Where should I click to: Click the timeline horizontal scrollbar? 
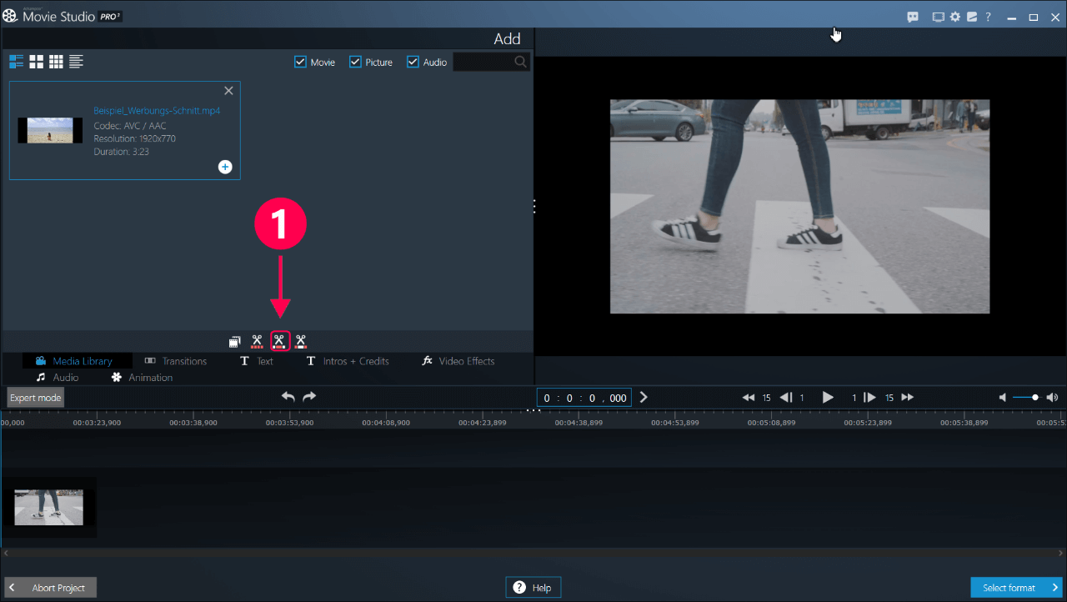point(533,553)
